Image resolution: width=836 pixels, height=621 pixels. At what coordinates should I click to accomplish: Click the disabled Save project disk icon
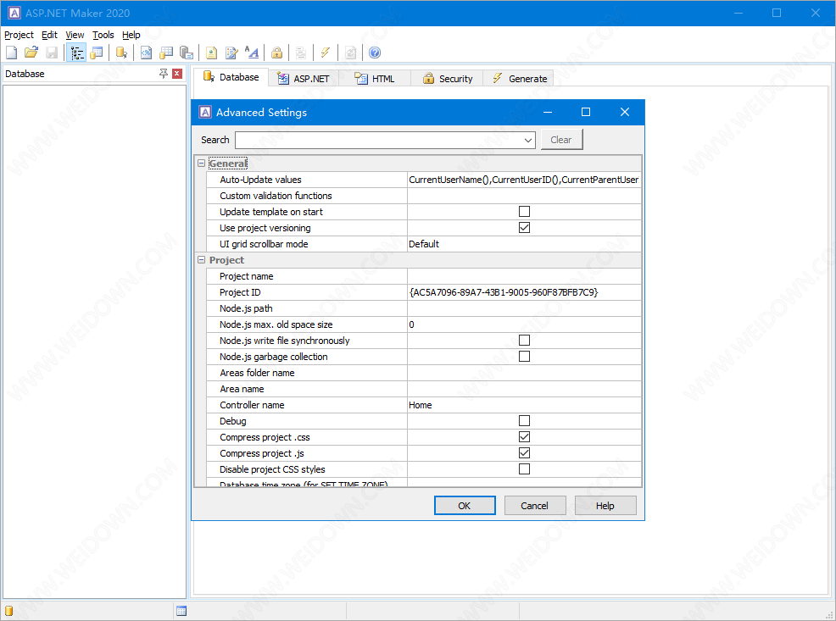pyautogui.click(x=52, y=53)
